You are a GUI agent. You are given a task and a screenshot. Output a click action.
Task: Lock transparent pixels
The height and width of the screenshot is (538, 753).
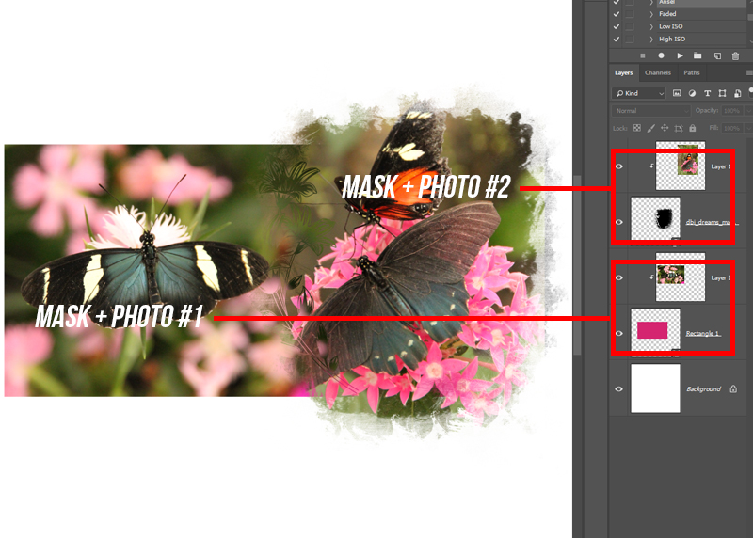pos(637,128)
